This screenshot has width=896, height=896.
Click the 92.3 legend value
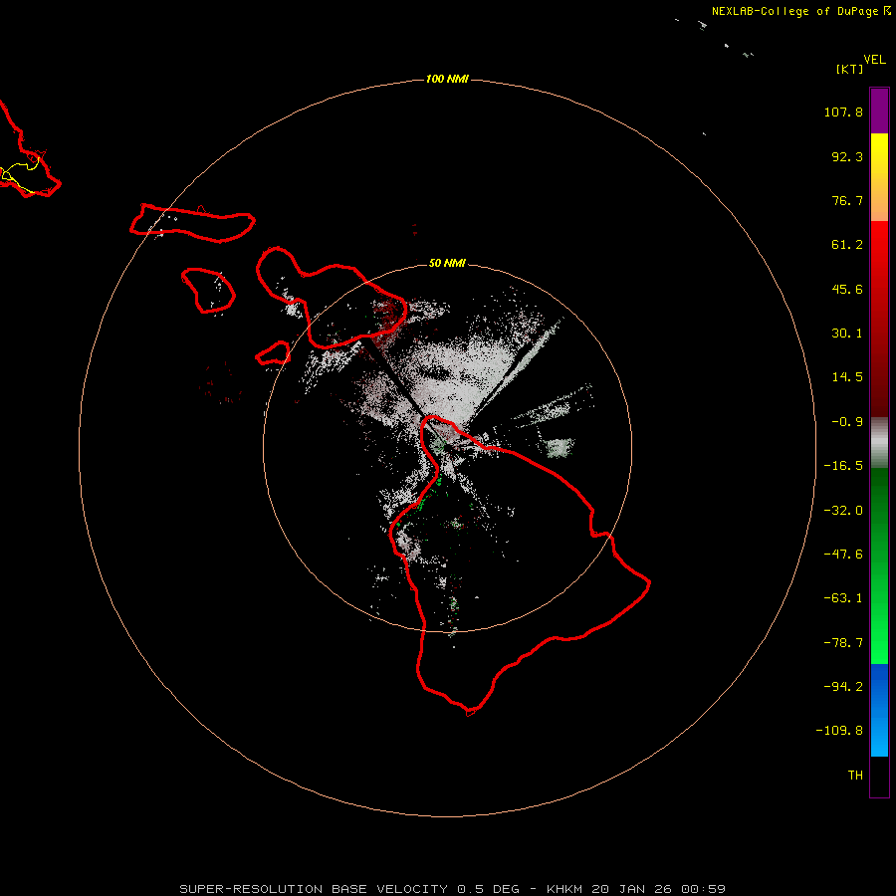pos(847,156)
